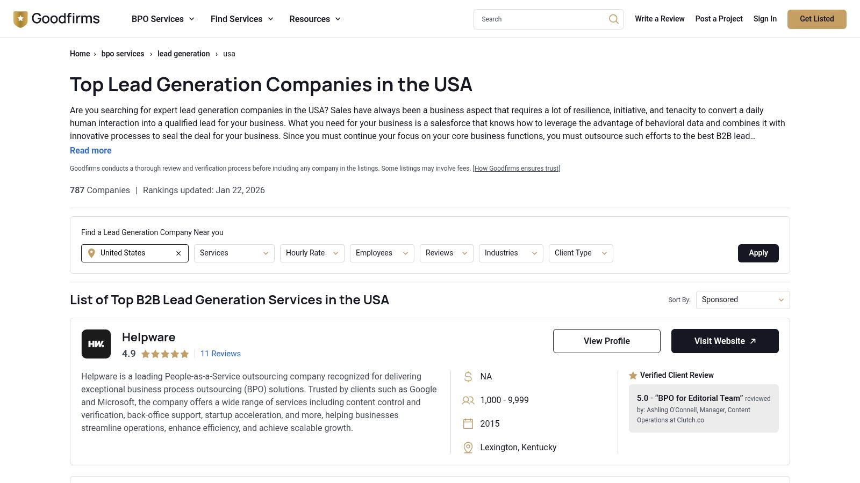Click inside the Search input field
Viewport: 860px width, 483px height.
pos(537,19)
